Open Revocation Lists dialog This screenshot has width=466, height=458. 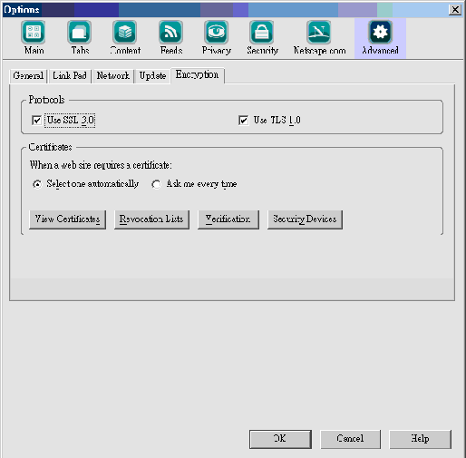point(151,219)
